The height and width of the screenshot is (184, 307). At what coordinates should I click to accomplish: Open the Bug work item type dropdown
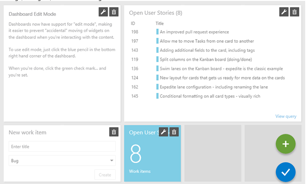(62, 161)
